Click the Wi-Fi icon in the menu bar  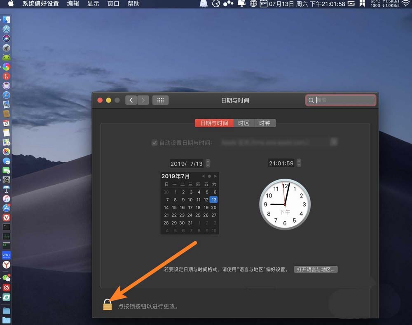coord(405,4)
